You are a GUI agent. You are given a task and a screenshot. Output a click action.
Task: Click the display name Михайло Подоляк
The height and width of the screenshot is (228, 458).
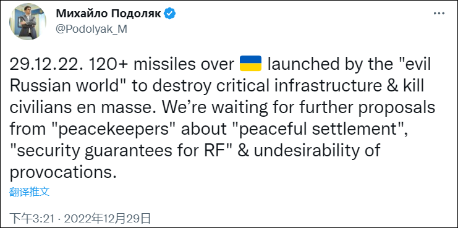pyautogui.click(x=108, y=14)
